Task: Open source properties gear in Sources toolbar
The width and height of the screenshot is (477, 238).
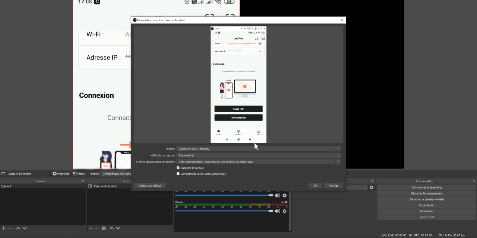Action: pos(104,228)
